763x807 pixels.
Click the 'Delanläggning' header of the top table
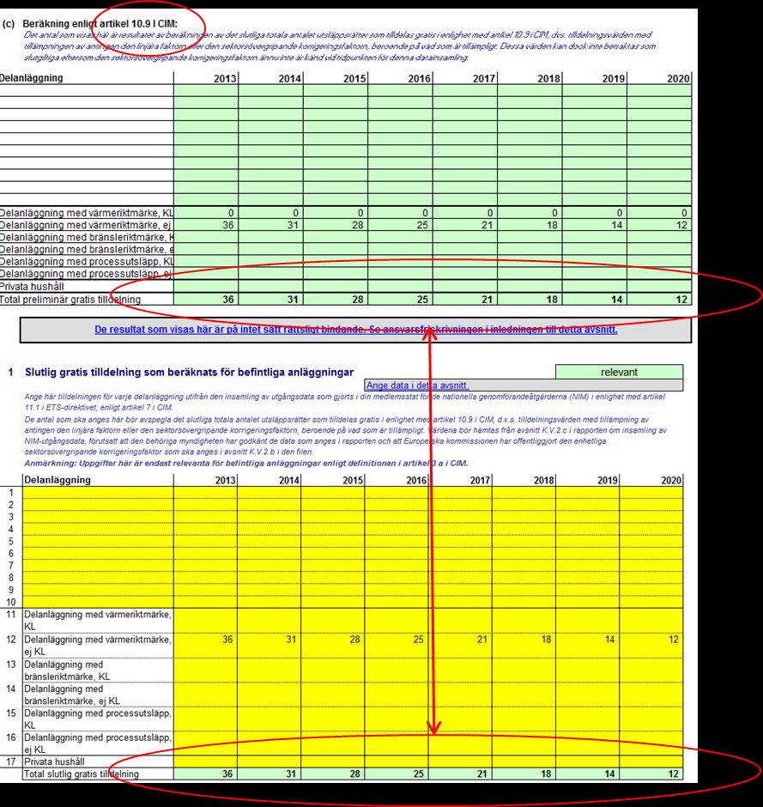click(31, 78)
